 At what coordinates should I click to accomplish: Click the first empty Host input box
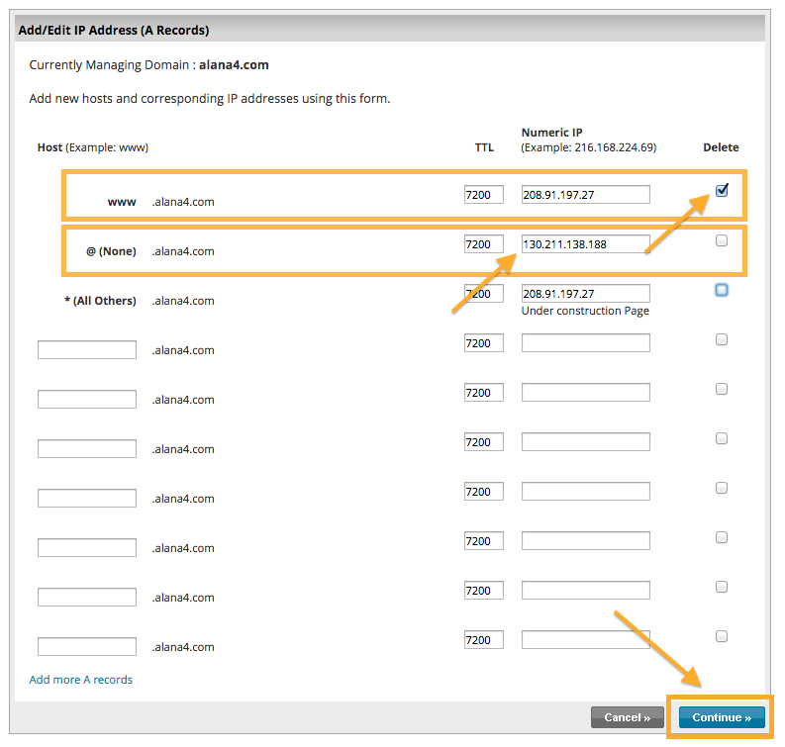pos(87,350)
